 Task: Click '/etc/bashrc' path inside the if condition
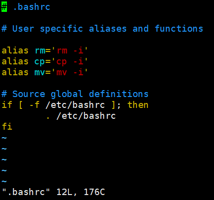[75, 105]
